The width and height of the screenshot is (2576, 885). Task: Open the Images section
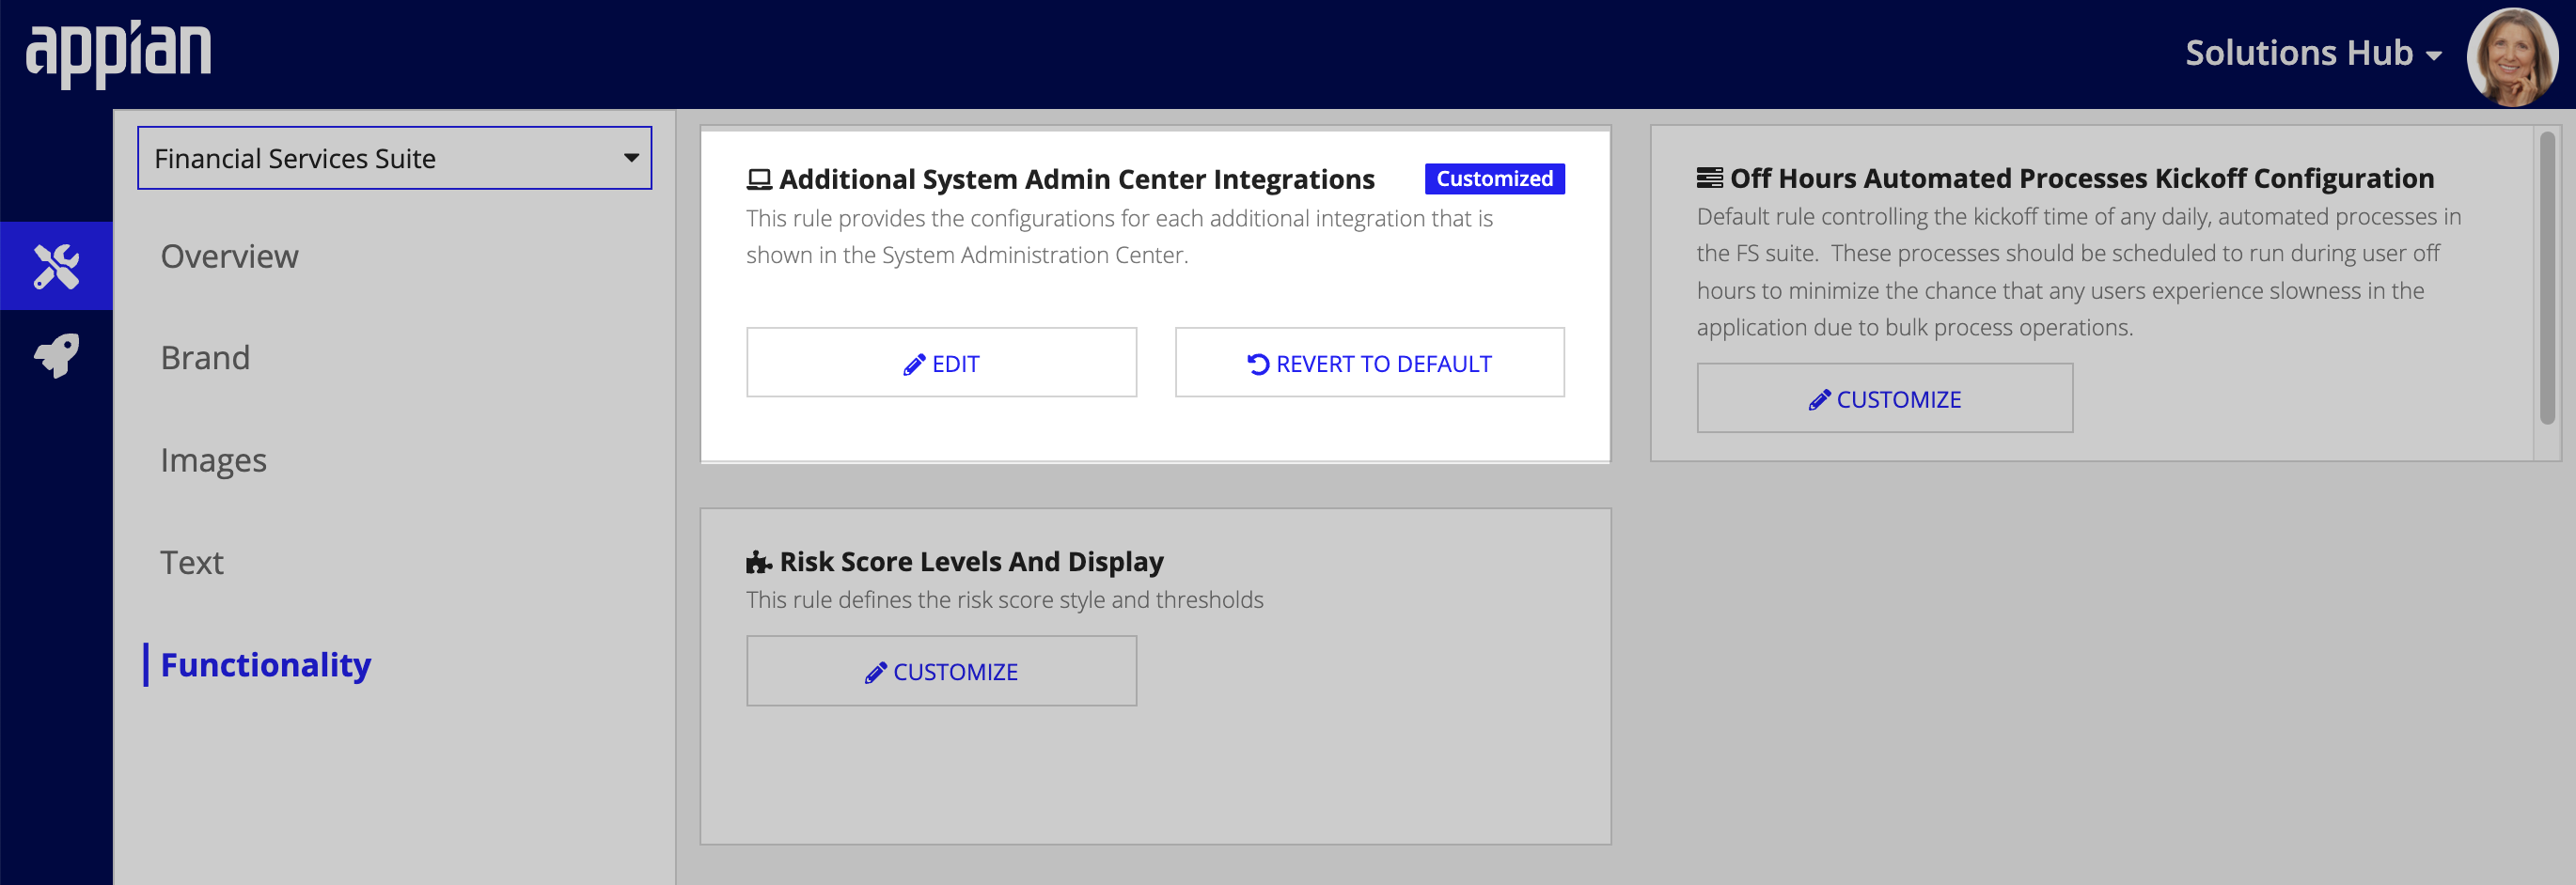pyautogui.click(x=213, y=460)
